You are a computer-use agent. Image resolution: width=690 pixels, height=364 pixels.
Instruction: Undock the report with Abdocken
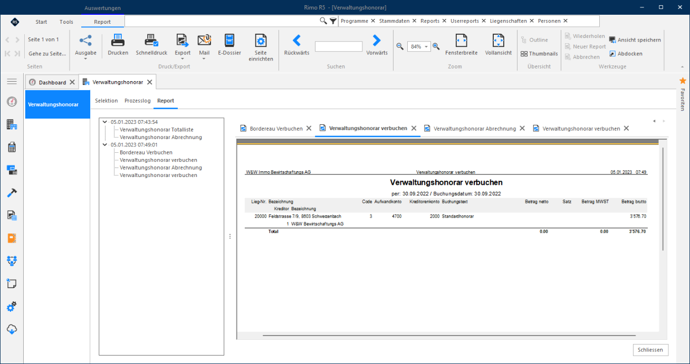coord(626,54)
